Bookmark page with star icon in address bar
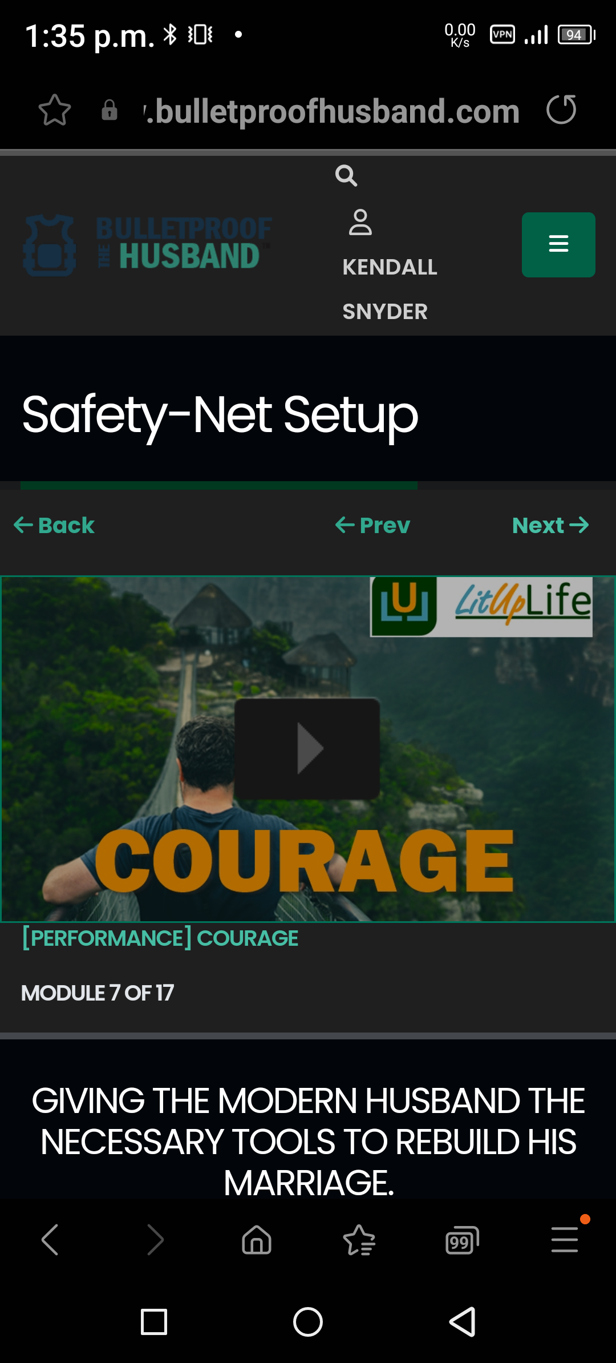This screenshot has height=1363, width=616. [x=55, y=110]
